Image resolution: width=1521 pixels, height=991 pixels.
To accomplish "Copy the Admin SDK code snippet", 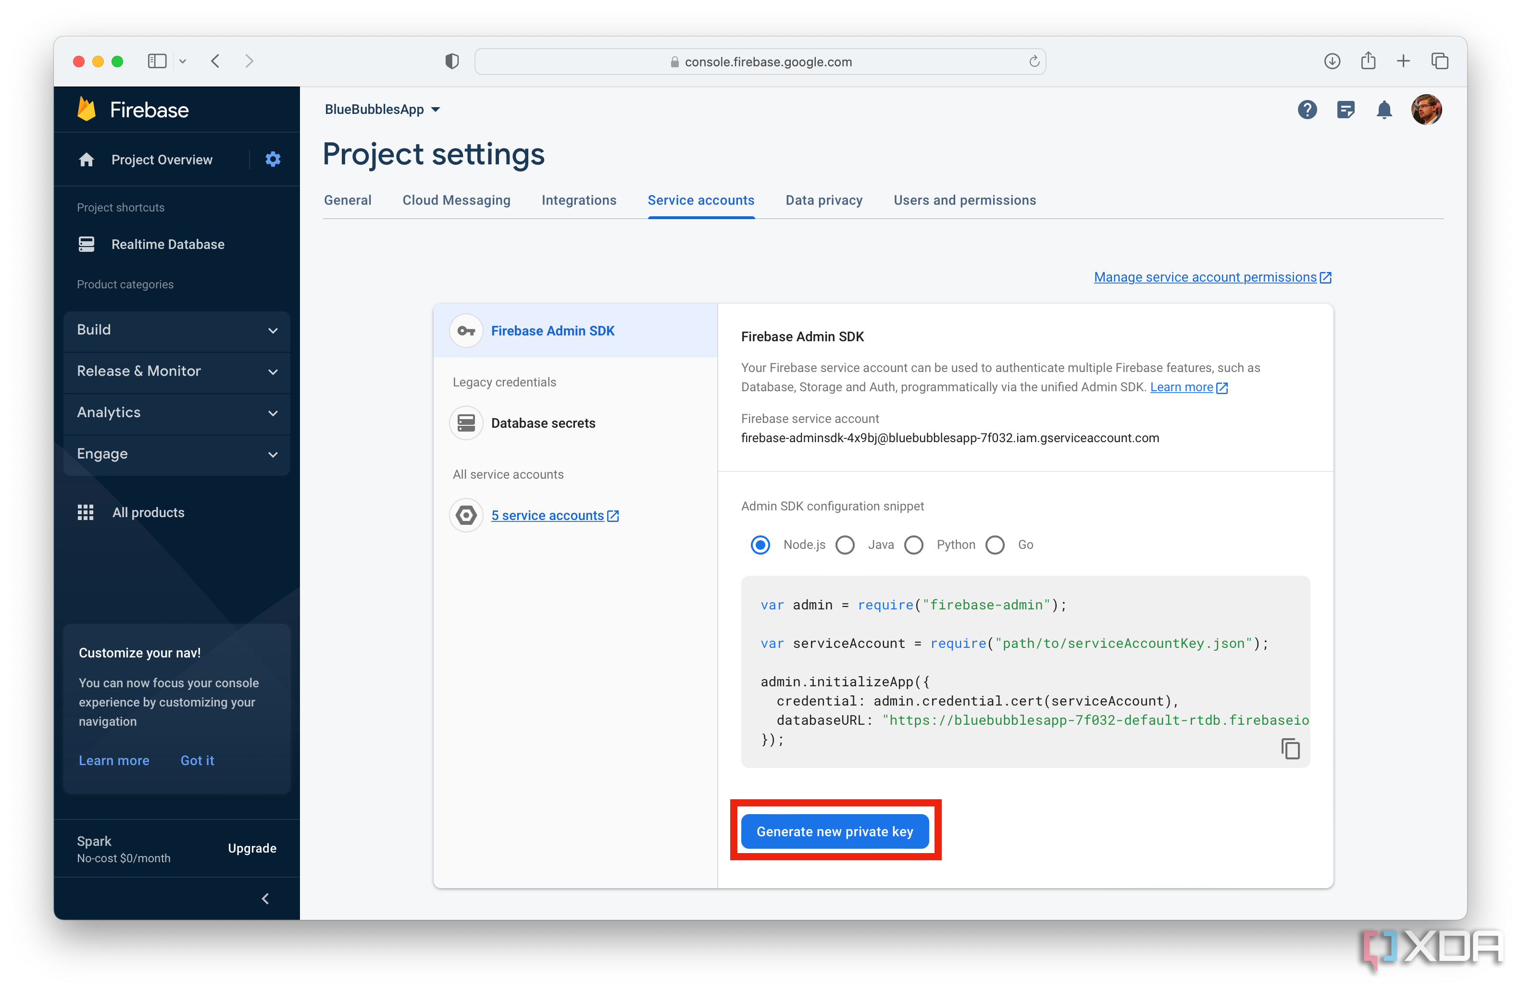I will coord(1290,748).
